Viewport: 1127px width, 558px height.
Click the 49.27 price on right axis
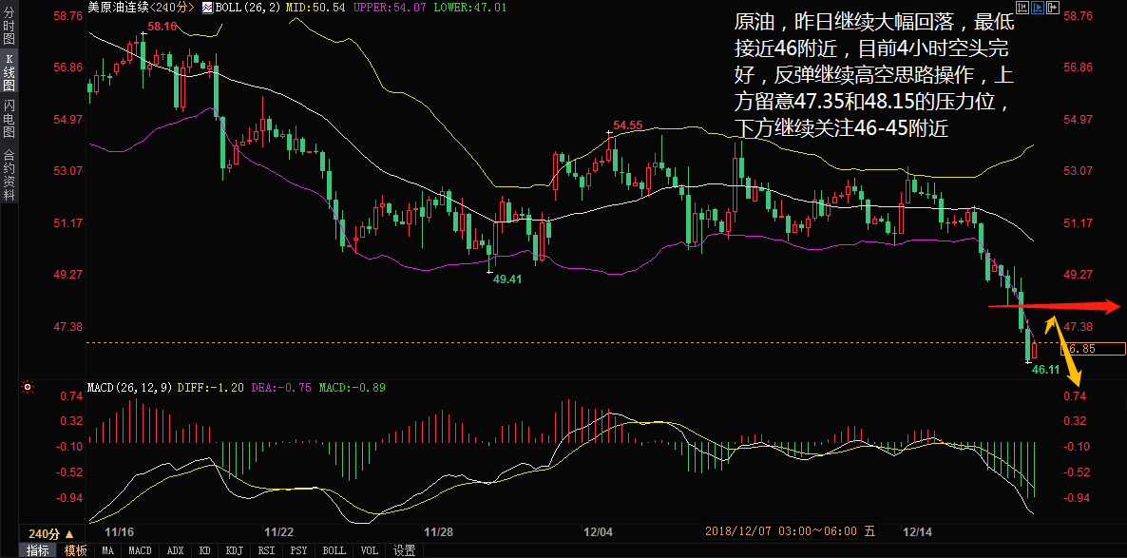click(x=1079, y=275)
